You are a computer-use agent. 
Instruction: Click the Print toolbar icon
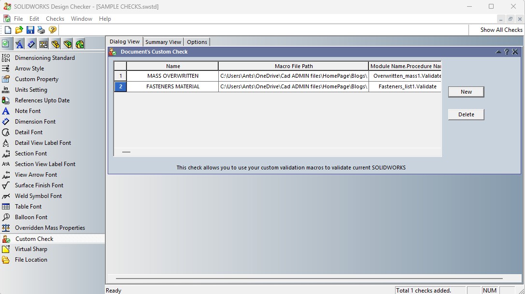pyautogui.click(x=42, y=30)
